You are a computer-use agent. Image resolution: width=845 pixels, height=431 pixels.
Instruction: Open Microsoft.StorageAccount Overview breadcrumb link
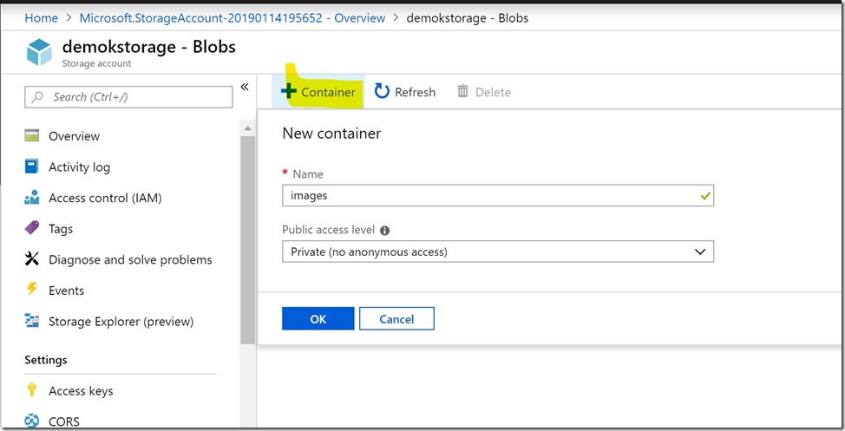tap(233, 18)
